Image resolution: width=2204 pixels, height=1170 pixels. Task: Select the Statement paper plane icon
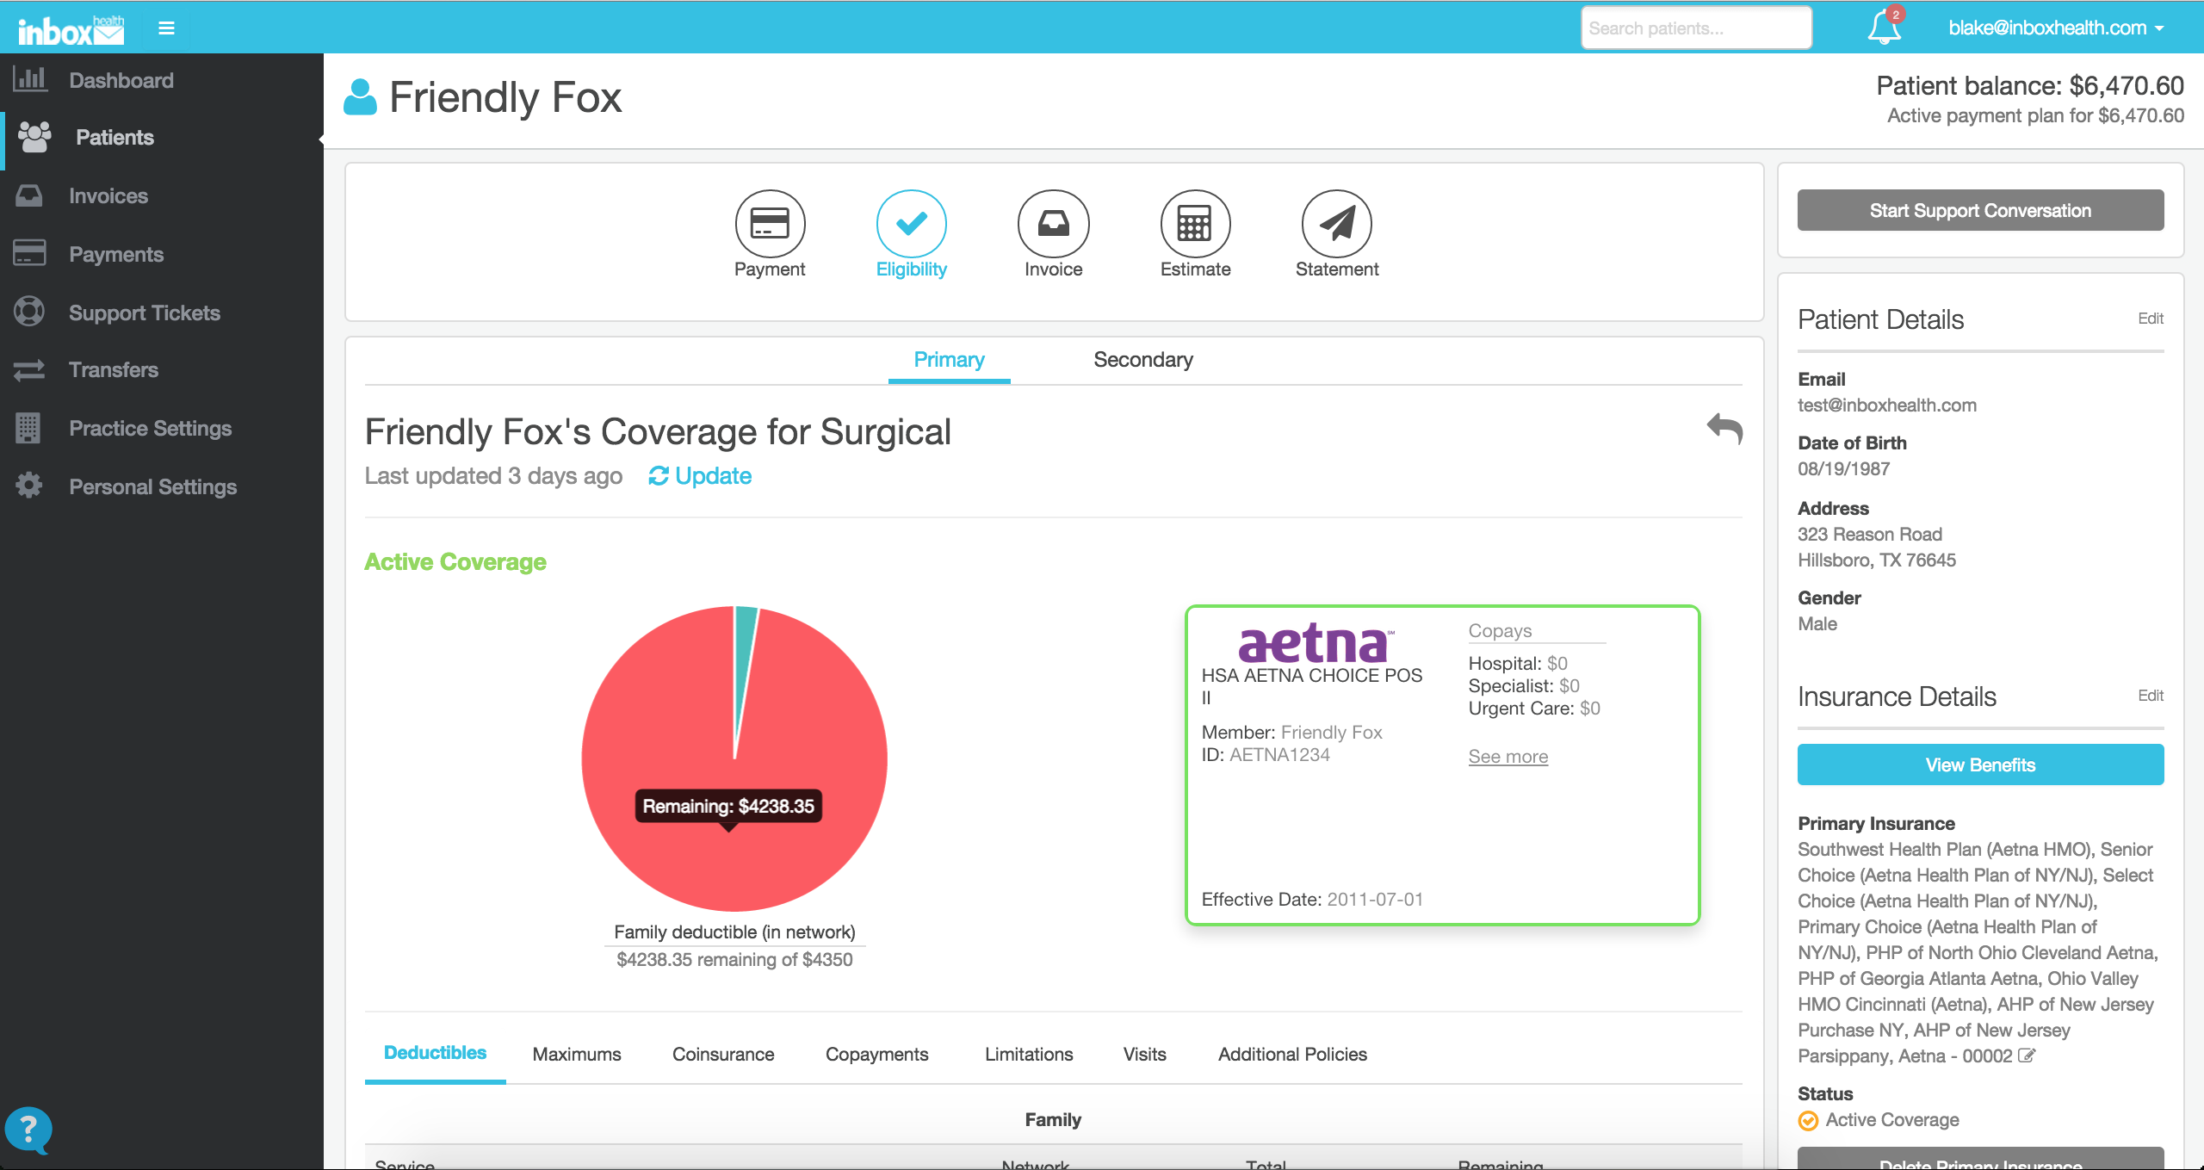pyautogui.click(x=1335, y=226)
